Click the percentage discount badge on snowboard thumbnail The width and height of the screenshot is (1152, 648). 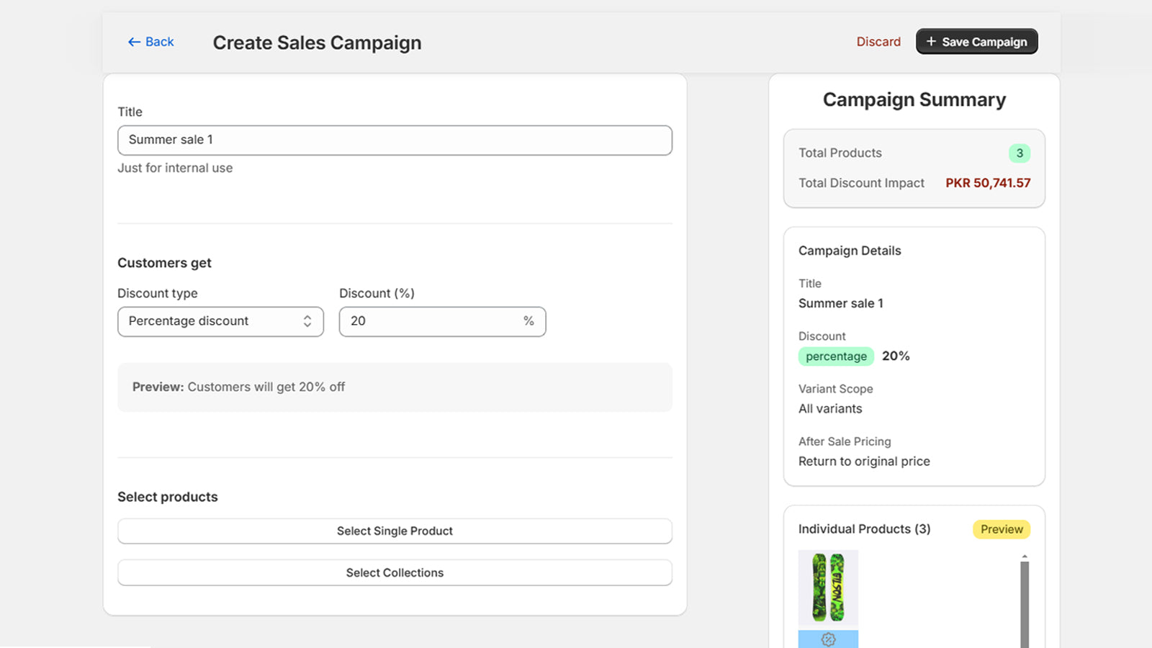[x=827, y=638]
